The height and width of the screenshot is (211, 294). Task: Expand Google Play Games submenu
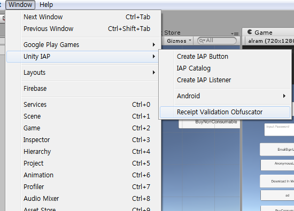(x=83, y=44)
